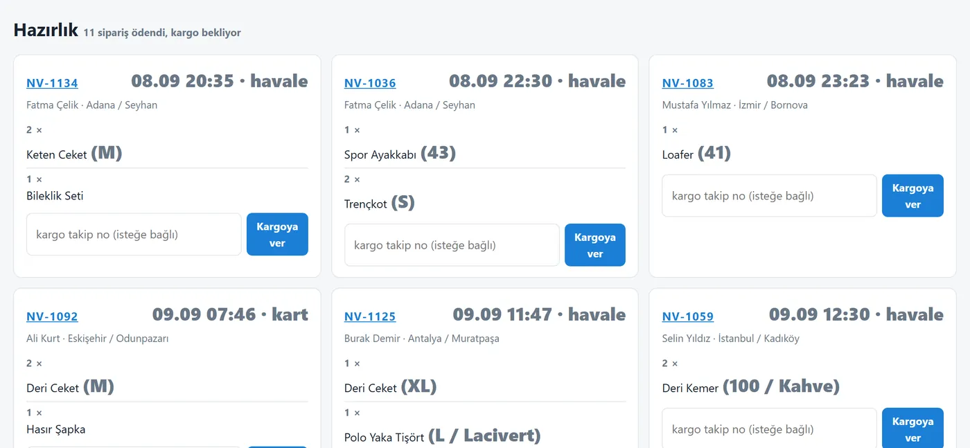970x448 pixels.
Task: Click the 'Bileklik Seti' item line
Action: click(55, 196)
